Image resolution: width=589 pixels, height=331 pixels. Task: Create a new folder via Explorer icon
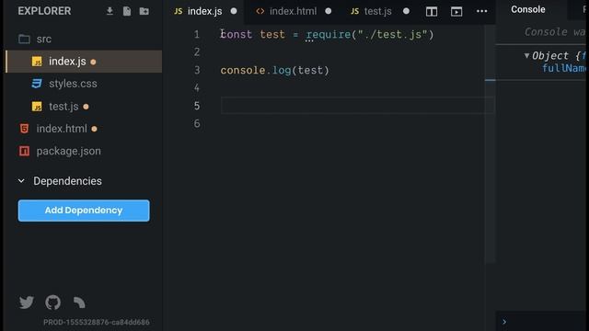pyautogui.click(x=144, y=11)
